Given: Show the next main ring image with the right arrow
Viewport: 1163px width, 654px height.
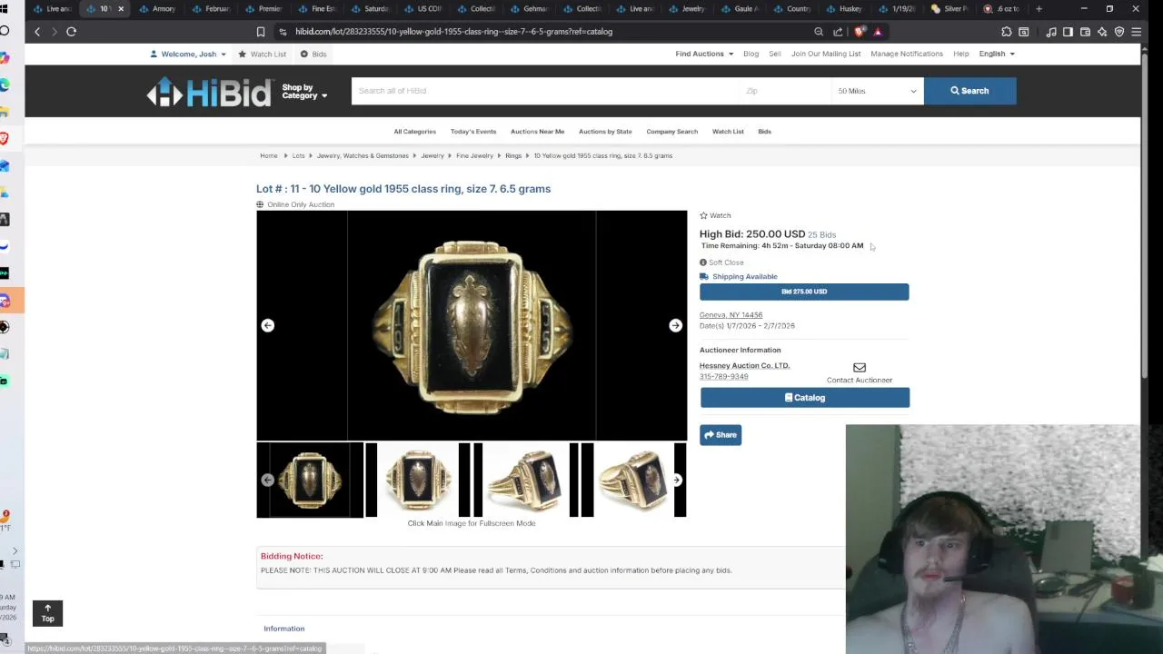Looking at the screenshot, I should 675,325.
